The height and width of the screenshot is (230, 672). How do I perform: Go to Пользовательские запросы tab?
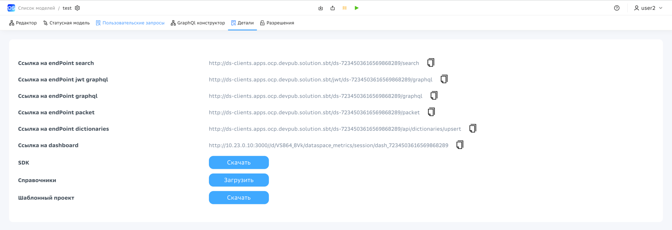[130, 23]
